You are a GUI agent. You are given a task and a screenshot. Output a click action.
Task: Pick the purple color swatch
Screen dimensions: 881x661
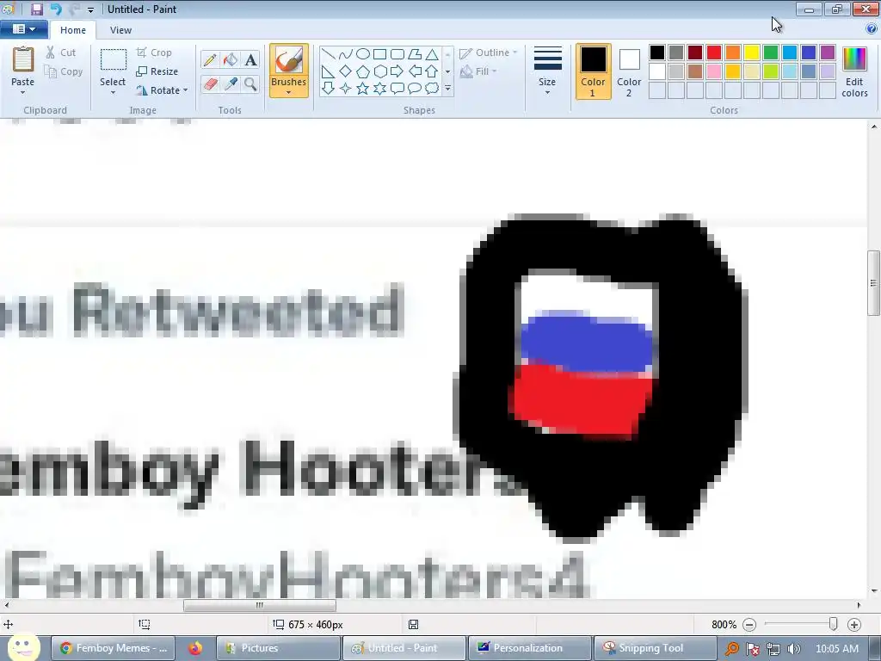[827, 53]
